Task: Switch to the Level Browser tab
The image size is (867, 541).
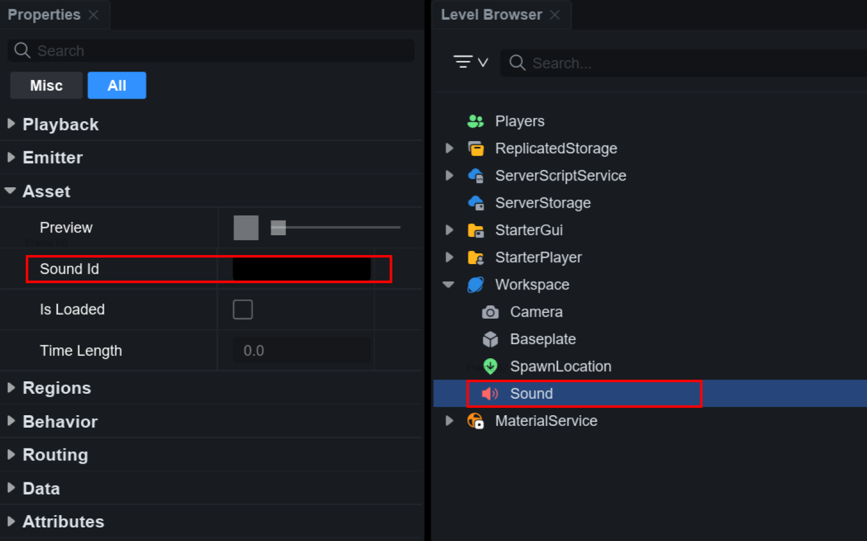Action: (491, 15)
